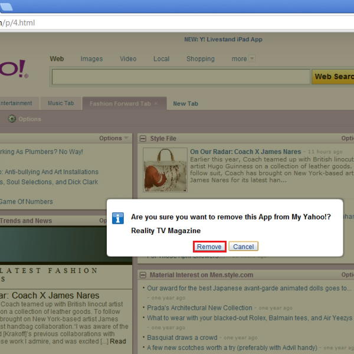Click Material Interest on Men.style.com title
Viewport: 354px width, 354px height.
[x=201, y=275]
